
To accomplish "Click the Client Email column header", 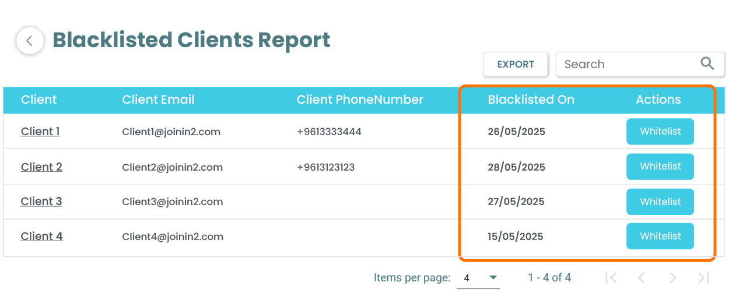I will 158,100.
